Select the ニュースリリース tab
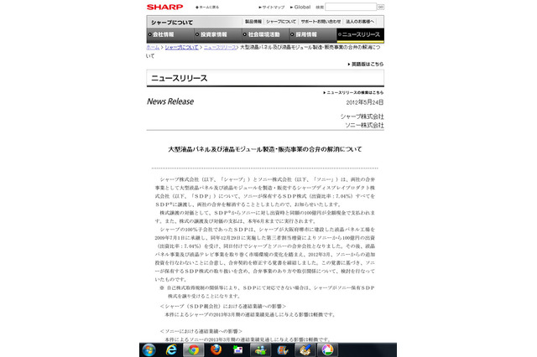 pos(360,34)
